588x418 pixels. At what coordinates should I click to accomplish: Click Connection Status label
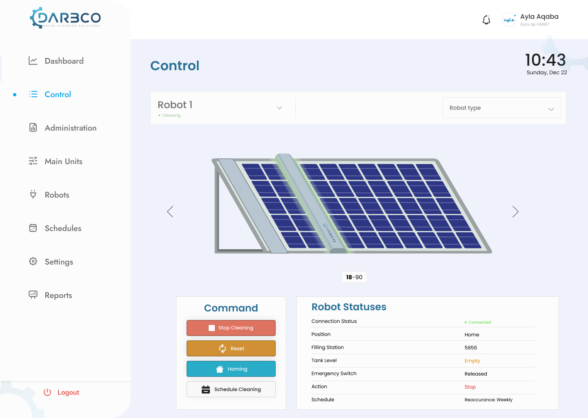(334, 321)
